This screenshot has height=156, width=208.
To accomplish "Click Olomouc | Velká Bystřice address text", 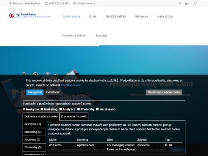I will coord(26,3).
